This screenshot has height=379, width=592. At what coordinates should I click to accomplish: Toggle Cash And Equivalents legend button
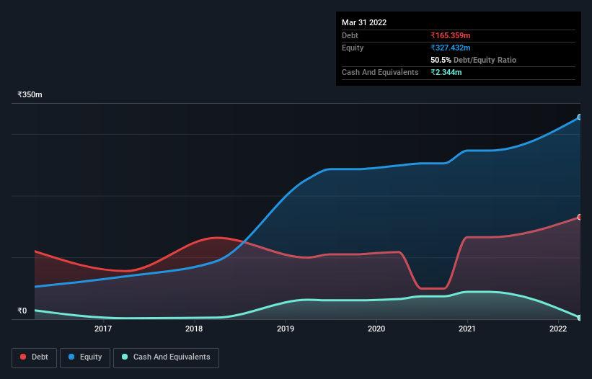click(166, 357)
